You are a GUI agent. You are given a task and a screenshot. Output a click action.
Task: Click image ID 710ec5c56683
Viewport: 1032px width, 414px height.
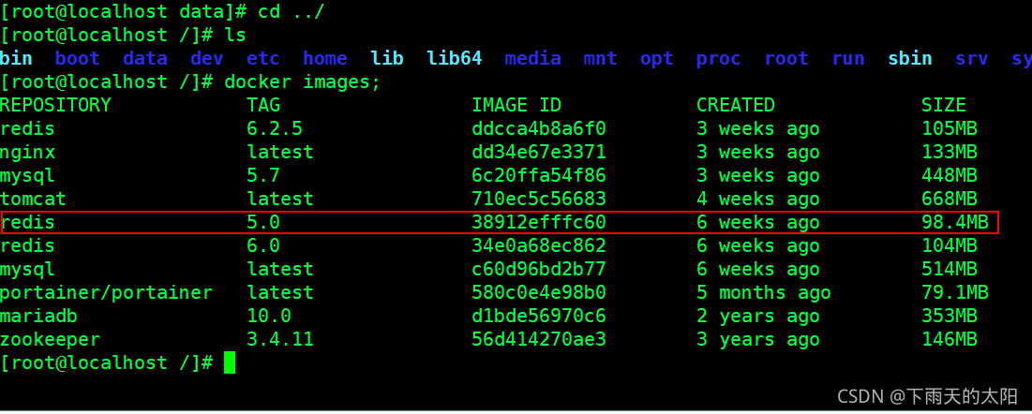point(538,200)
